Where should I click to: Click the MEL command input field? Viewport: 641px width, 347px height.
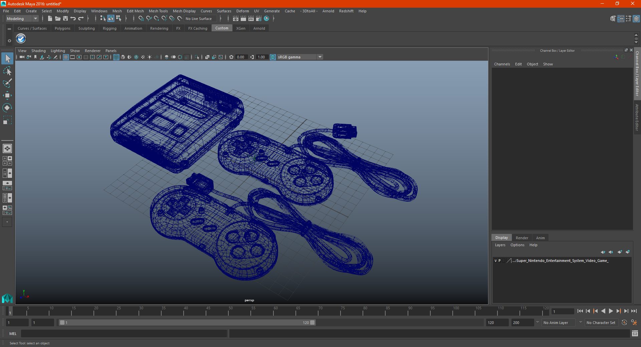[x=124, y=333]
